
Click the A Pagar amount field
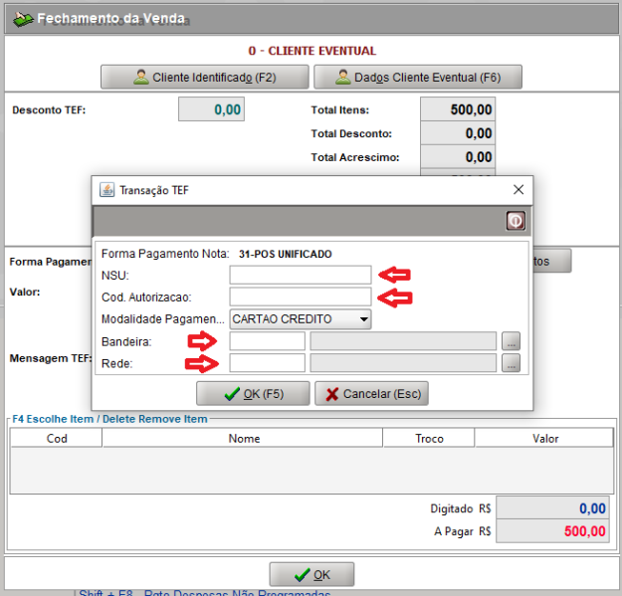coord(552,531)
